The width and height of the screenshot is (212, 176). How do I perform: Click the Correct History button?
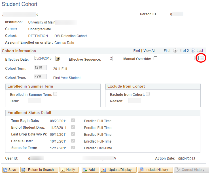[191, 170]
